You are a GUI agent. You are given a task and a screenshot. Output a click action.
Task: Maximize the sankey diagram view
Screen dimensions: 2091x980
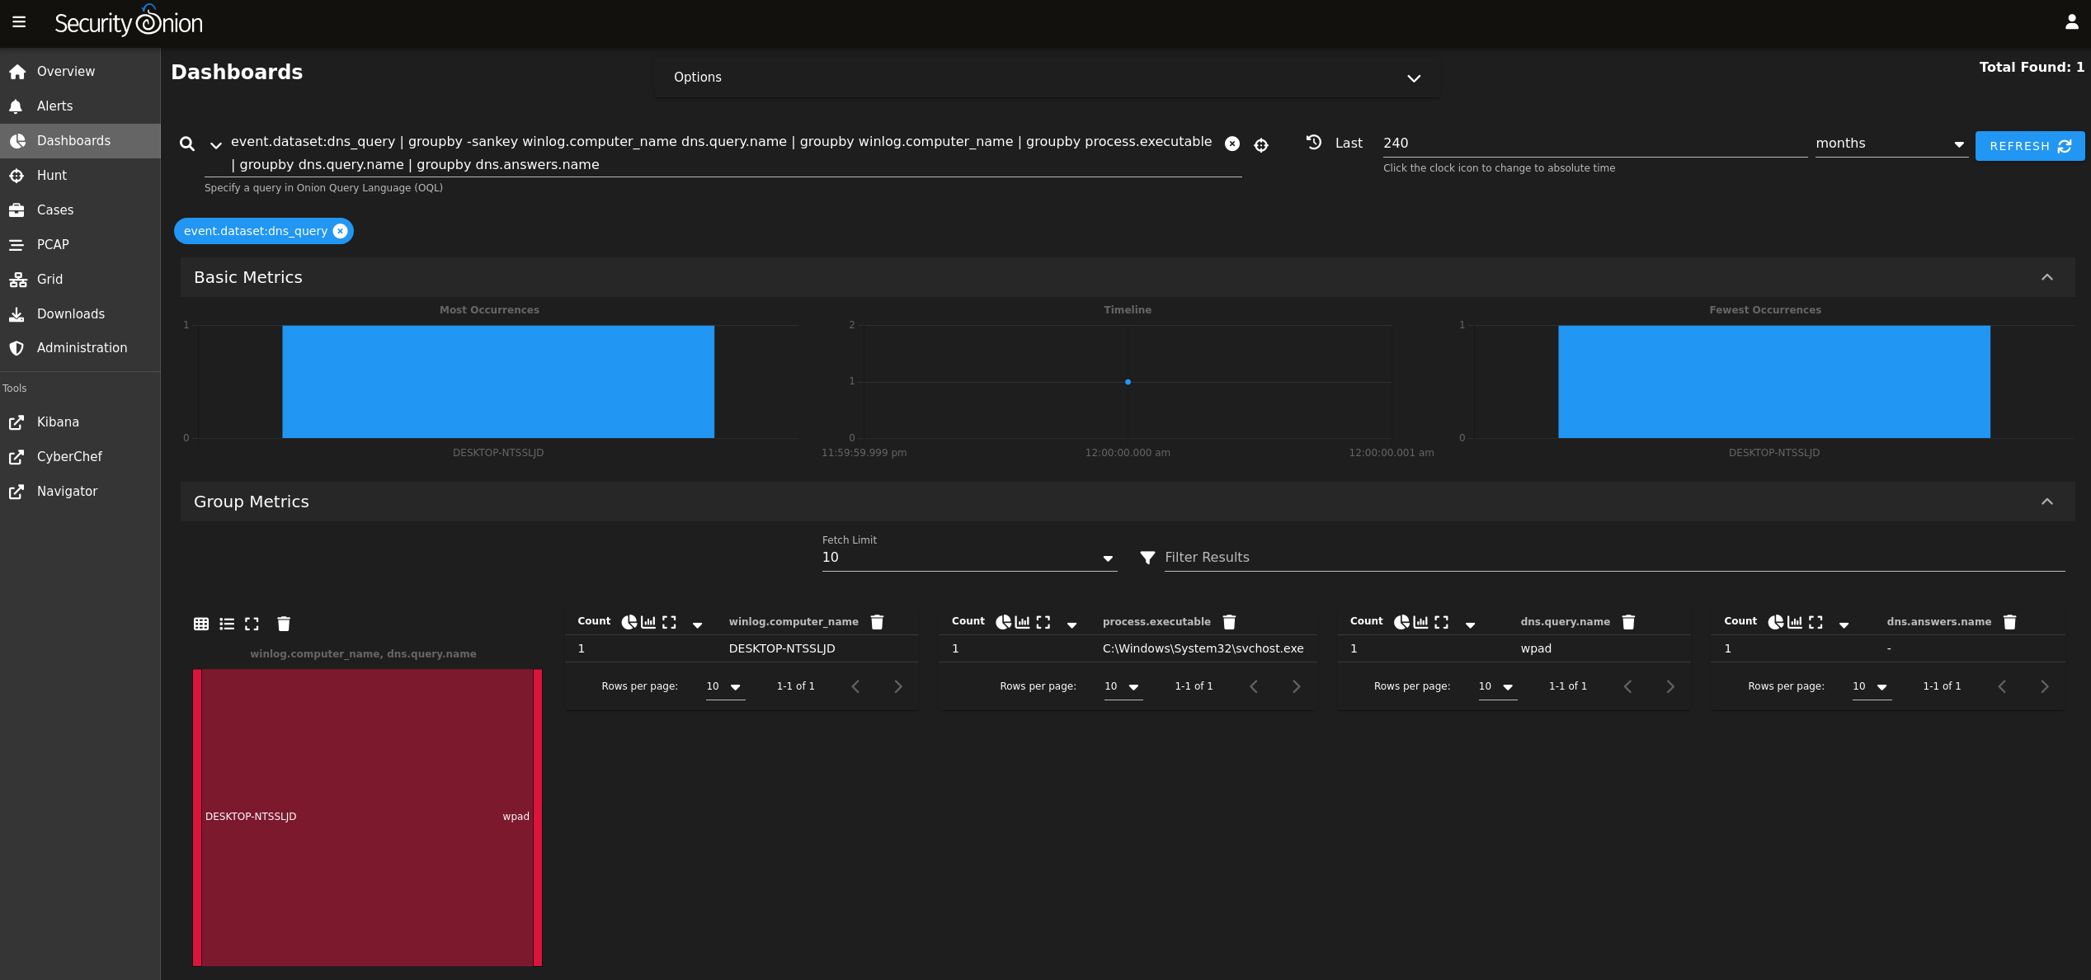click(252, 624)
